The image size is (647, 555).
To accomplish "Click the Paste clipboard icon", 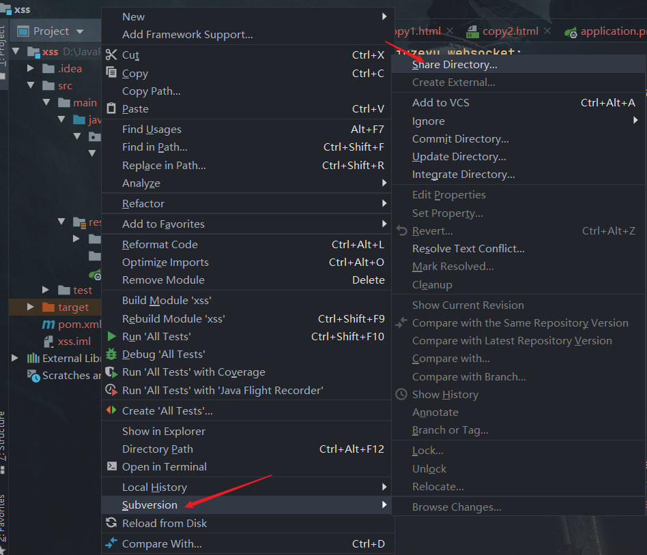I will 111,108.
